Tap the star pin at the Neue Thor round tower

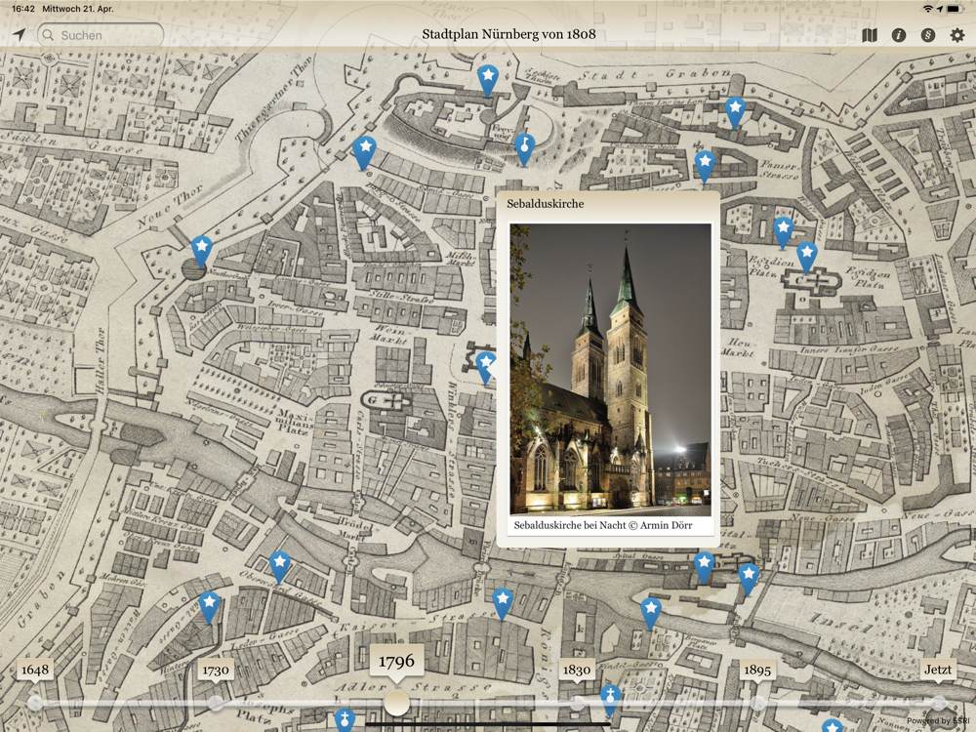[201, 250]
